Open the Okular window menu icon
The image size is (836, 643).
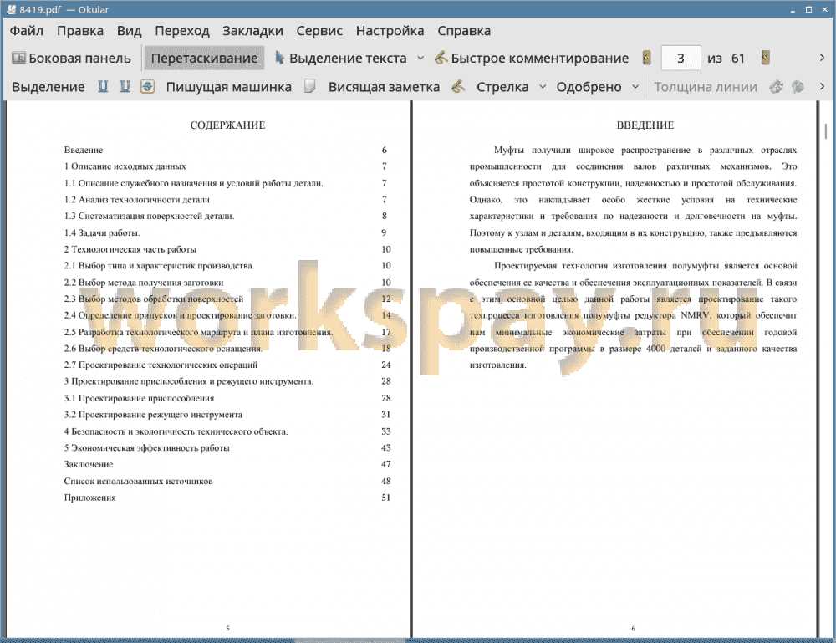click(x=11, y=9)
